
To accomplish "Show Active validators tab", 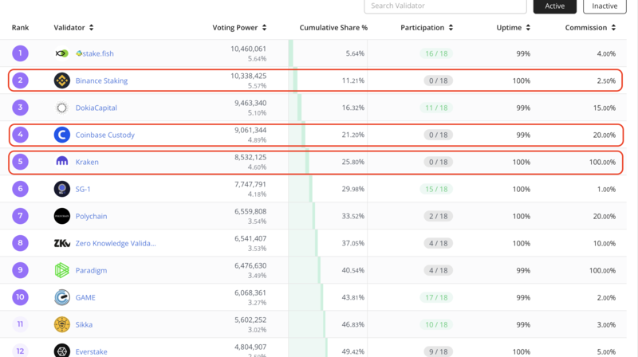I will pyautogui.click(x=554, y=6).
